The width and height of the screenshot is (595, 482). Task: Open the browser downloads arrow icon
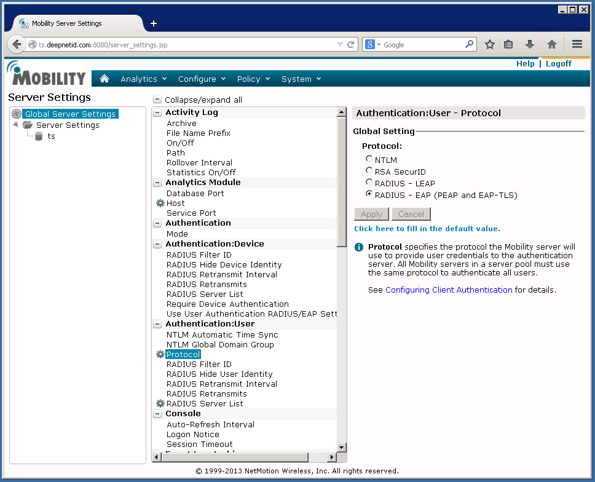(529, 44)
